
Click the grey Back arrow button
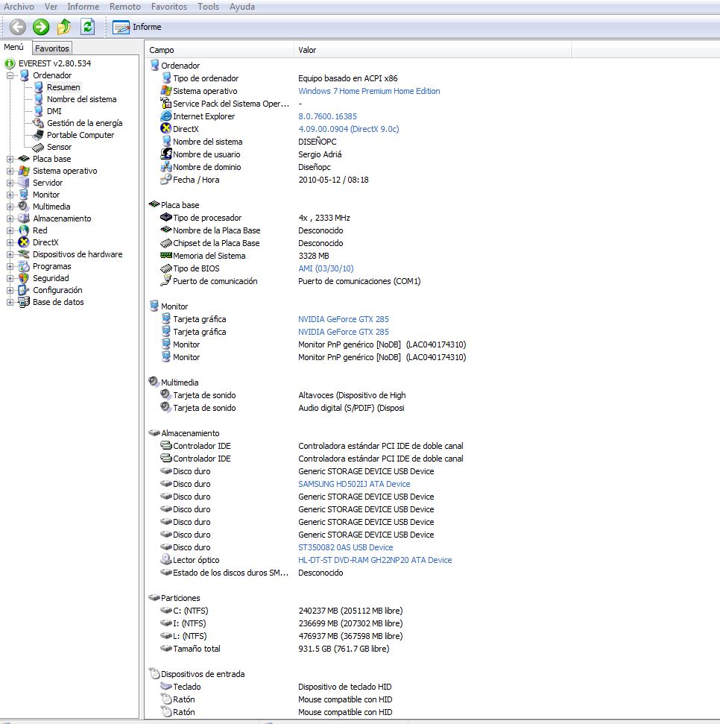[x=18, y=27]
